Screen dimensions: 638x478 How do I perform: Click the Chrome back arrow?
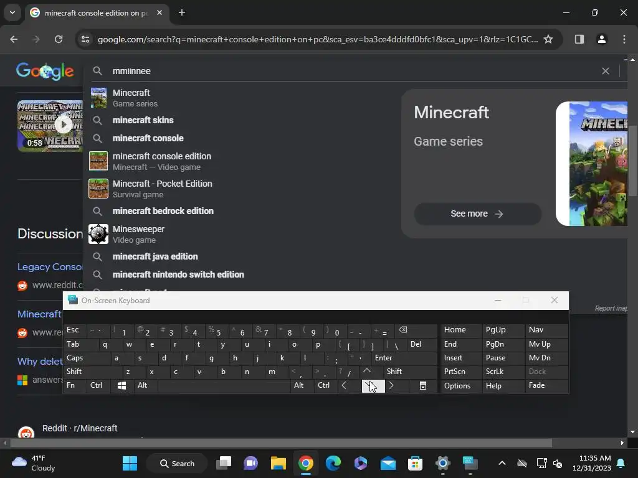click(14, 39)
